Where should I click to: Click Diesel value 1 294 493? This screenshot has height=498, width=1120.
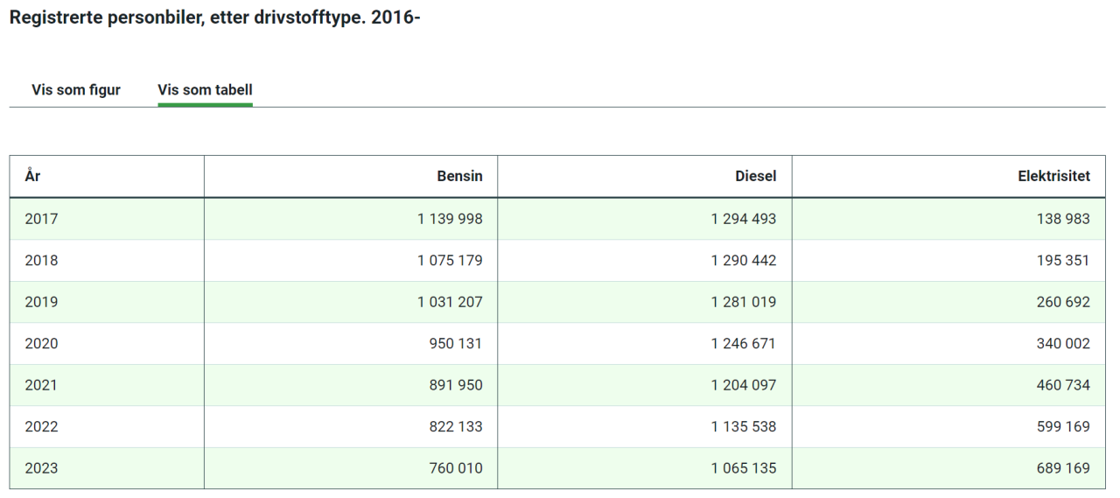click(743, 219)
